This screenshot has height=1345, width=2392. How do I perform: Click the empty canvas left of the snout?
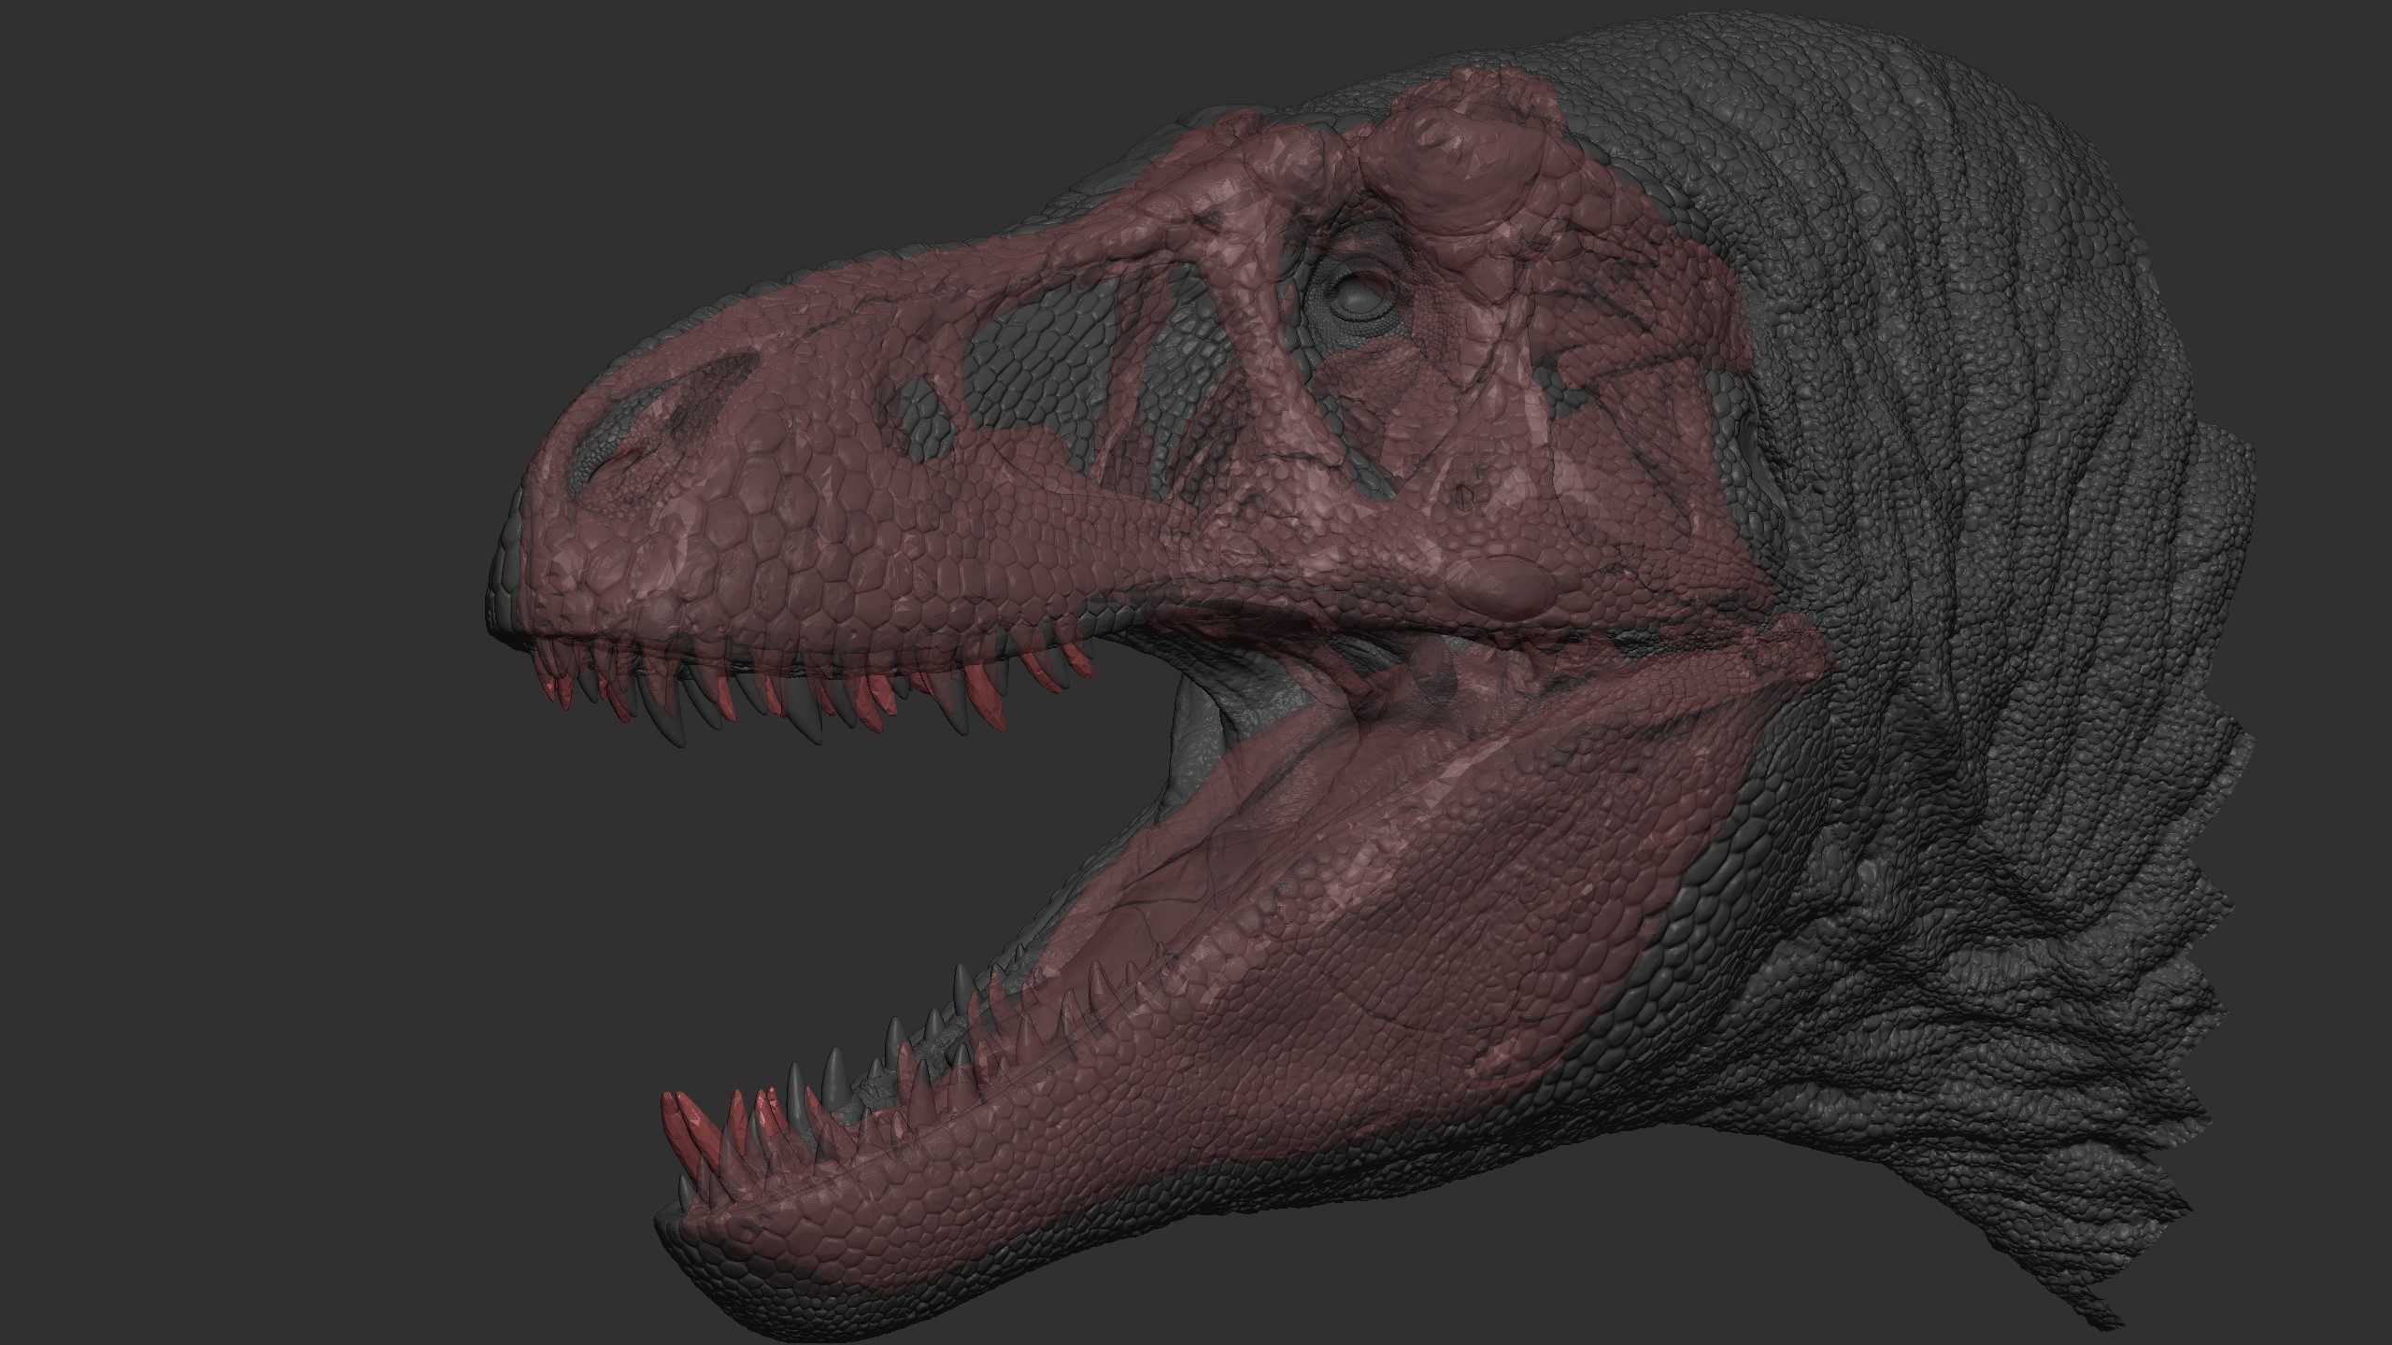[280, 467]
